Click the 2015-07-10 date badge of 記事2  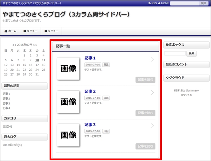[93, 98]
